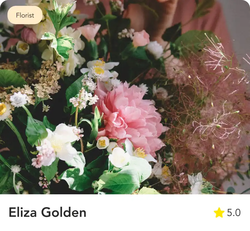
Task: Click the word Golden in the name
Action: coord(64,212)
